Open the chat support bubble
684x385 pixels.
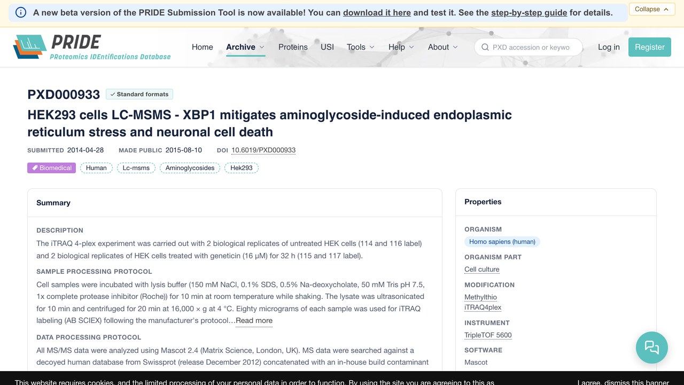pos(651,348)
